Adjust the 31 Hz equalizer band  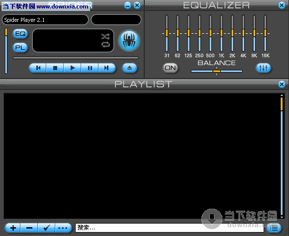167,33
